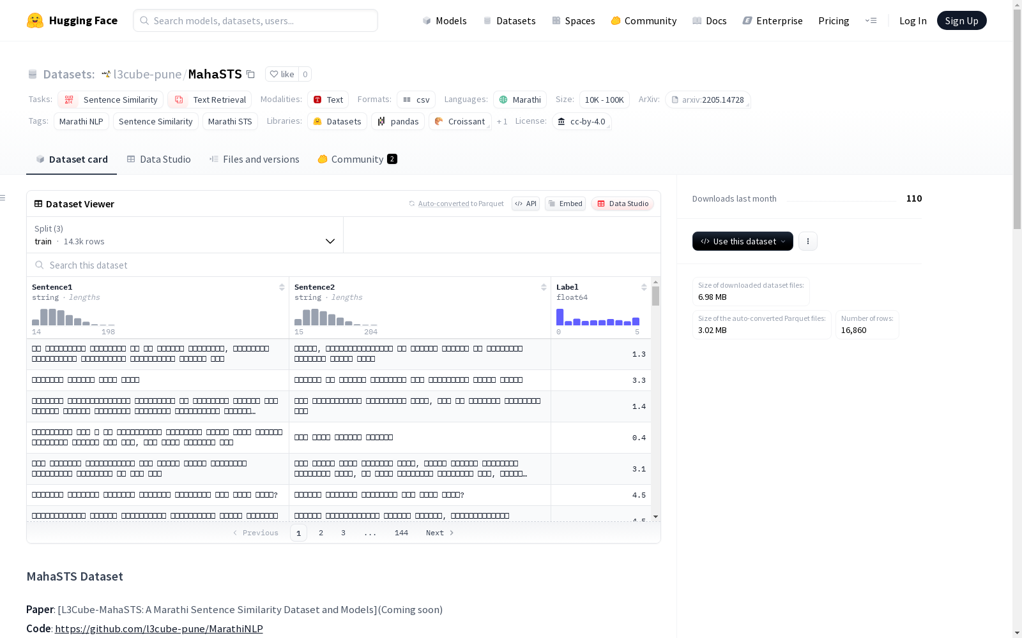Viewport: 1022px width, 638px height.
Task: Go to page 2 of the dataset
Action: (x=321, y=533)
